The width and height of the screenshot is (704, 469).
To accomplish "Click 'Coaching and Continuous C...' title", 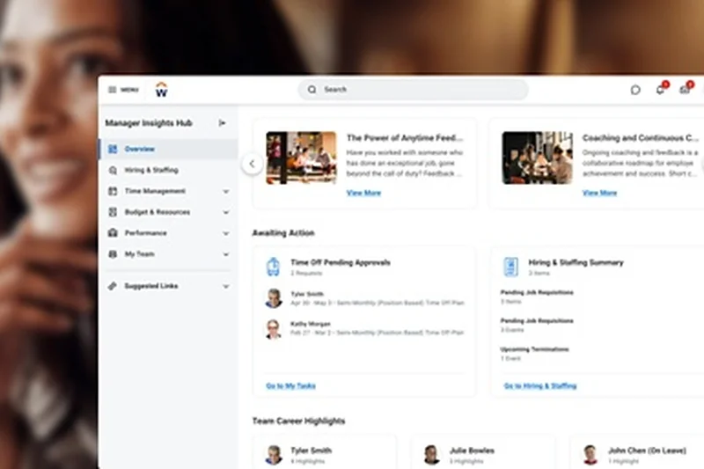I will click(x=641, y=138).
